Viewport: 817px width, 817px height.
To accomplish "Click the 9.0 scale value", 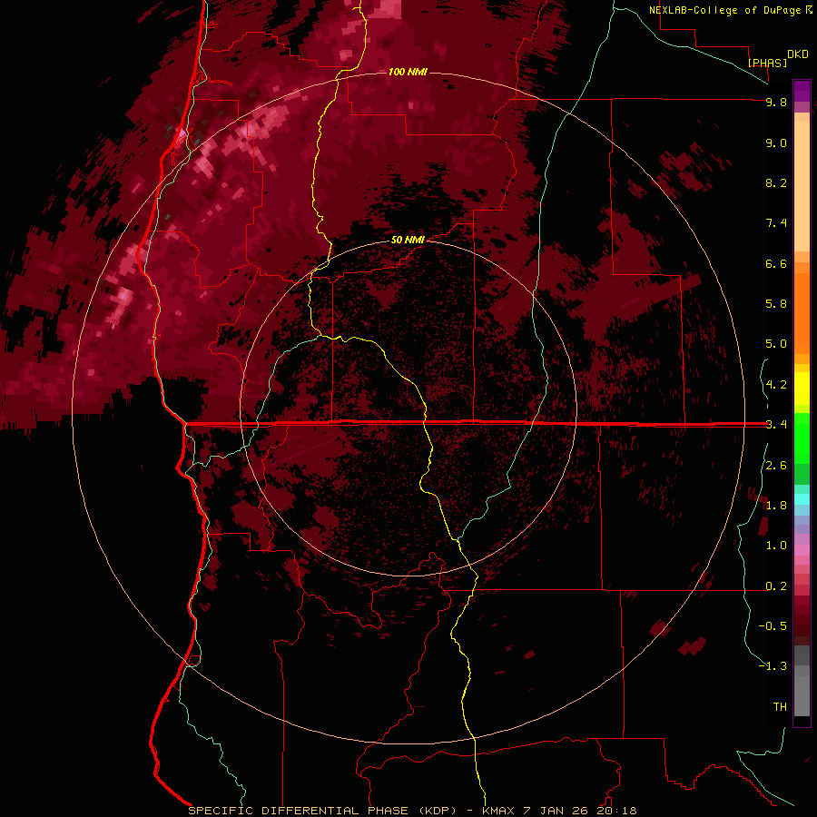I will pos(776,143).
